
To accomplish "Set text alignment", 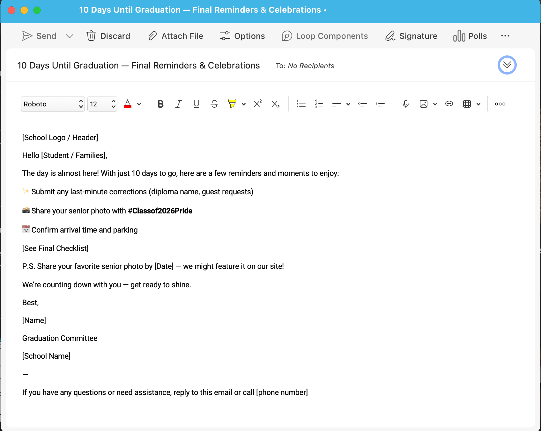I will point(337,104).
